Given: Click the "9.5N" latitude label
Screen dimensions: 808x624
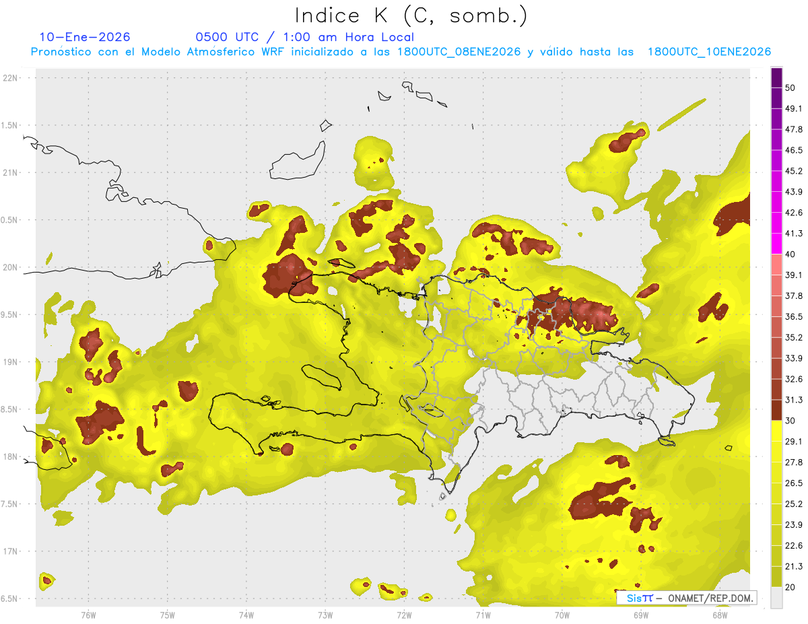Looking at the screenshot, I should (10, 315).
